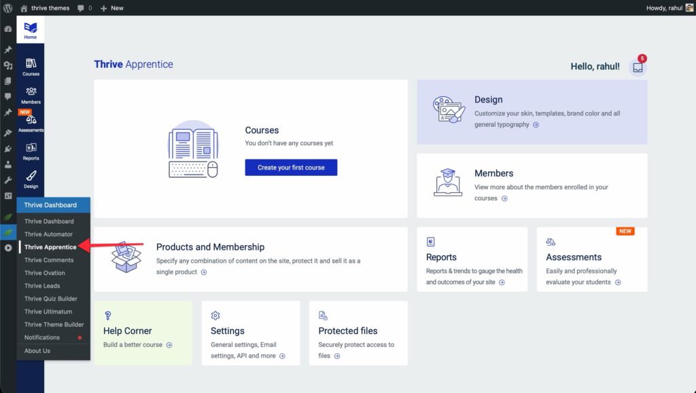The width and height of the screenshot is (696, 393).
Task: Open the Help Corner card
Action: (142, 333)
